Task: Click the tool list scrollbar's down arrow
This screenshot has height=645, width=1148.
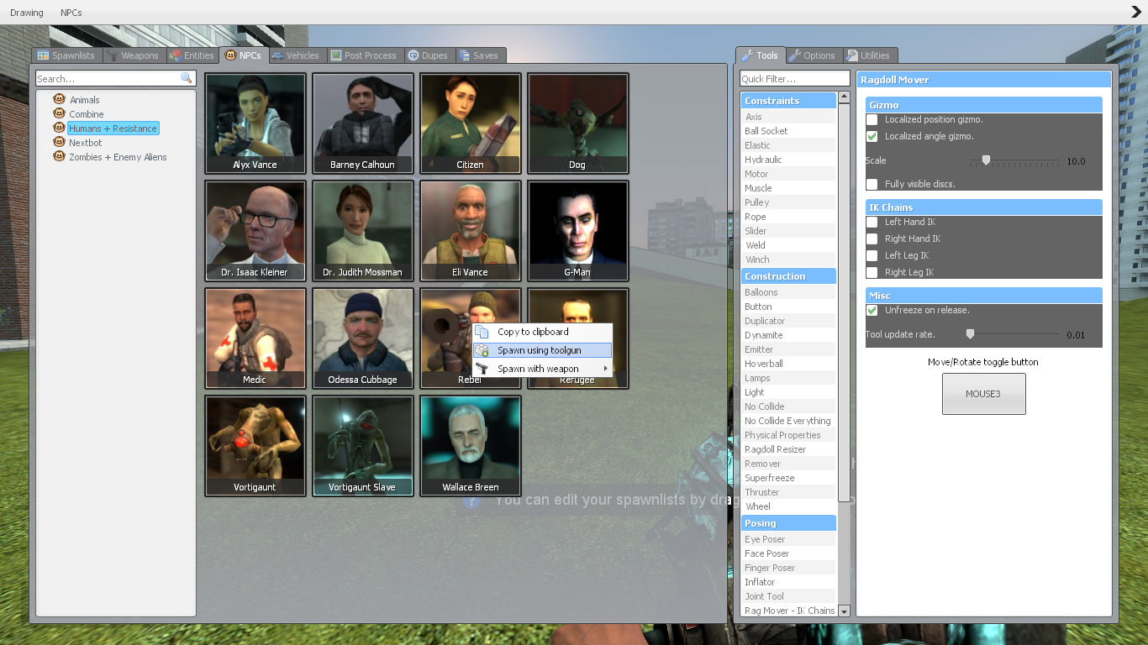Action: [845, 611]
